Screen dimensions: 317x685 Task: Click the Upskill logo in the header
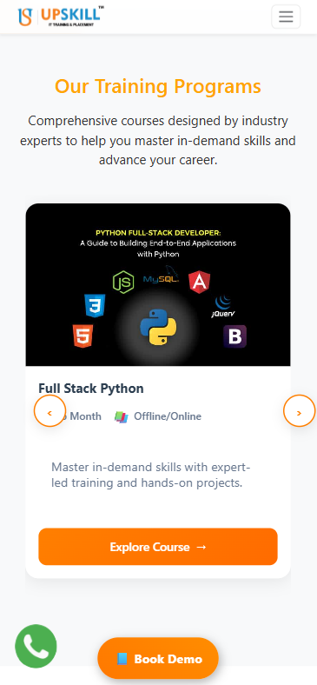pos(61,17)
